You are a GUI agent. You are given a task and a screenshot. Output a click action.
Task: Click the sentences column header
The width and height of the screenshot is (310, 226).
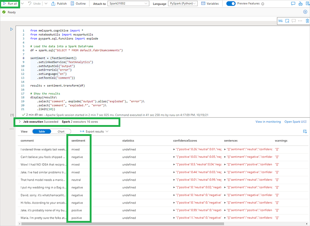pyautogui.click(x=231, y=141)
